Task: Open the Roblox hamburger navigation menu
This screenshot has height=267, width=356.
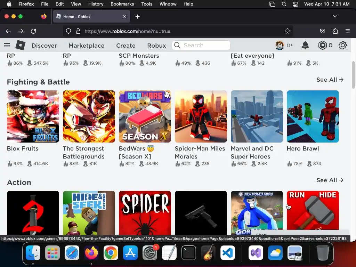Action: coord(7,45)
